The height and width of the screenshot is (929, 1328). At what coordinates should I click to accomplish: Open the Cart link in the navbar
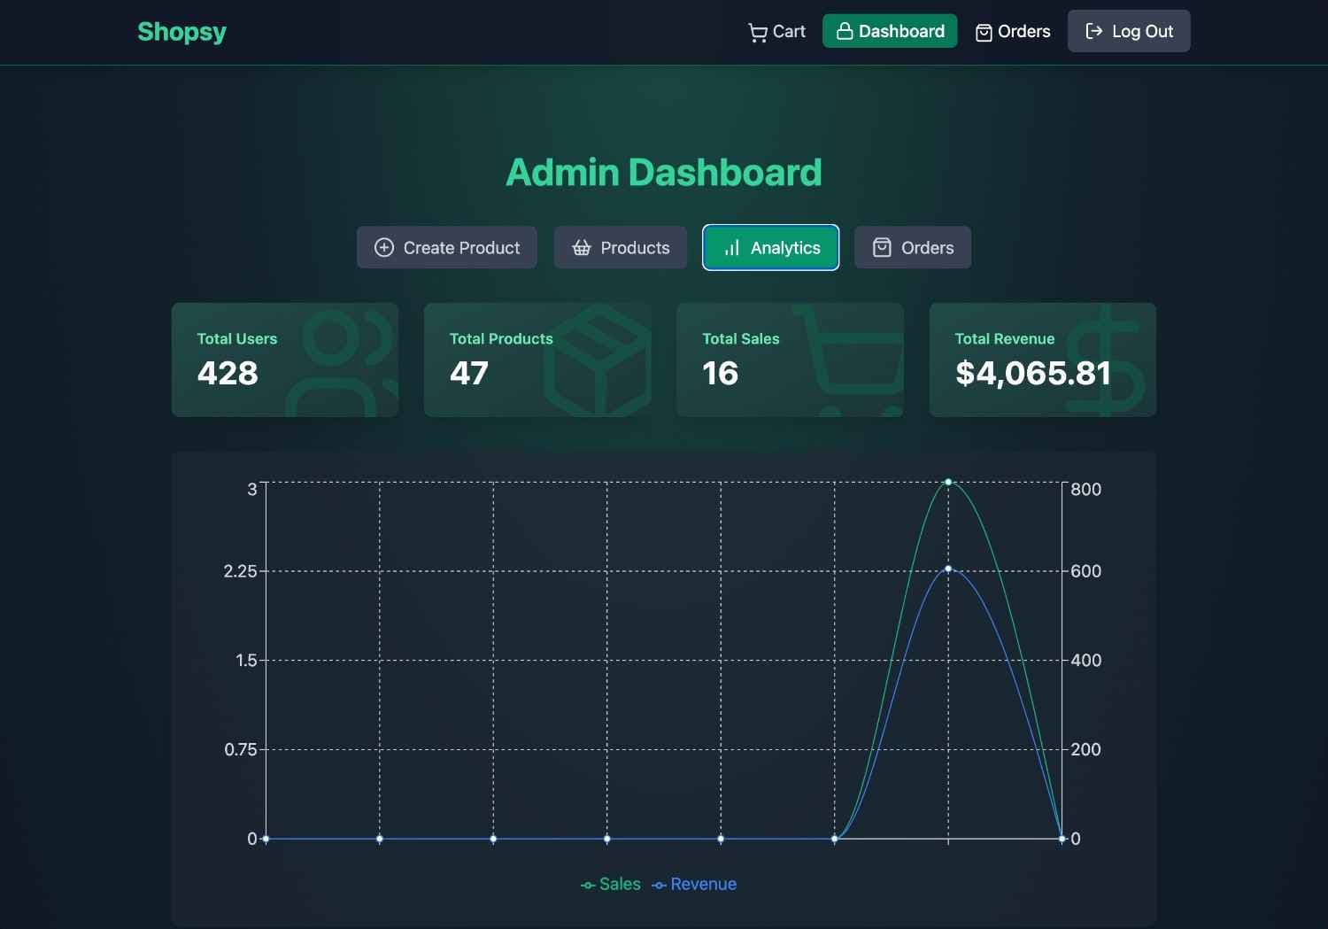pos(777,32)
